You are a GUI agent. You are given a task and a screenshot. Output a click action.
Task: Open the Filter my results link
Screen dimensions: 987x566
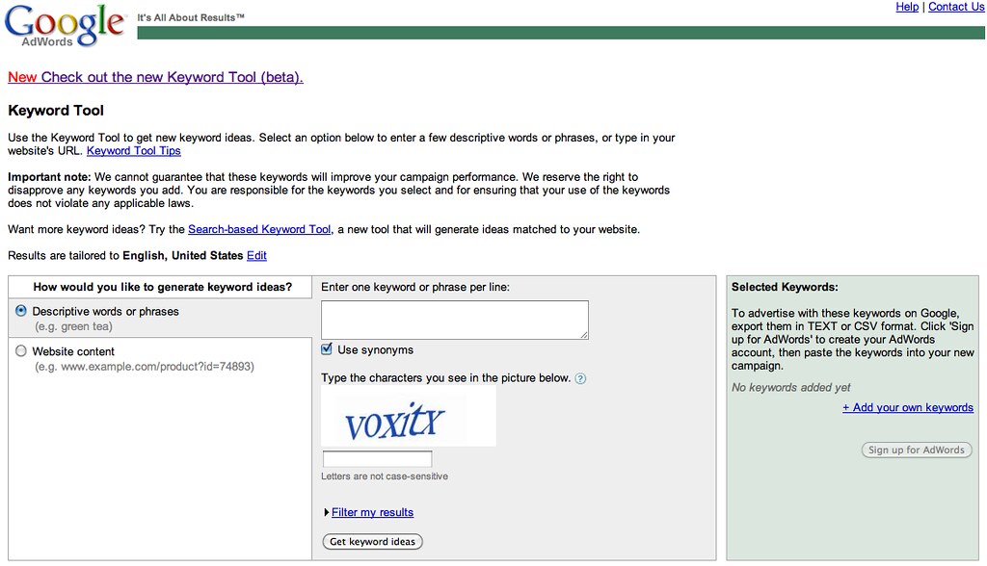[373, 512]
